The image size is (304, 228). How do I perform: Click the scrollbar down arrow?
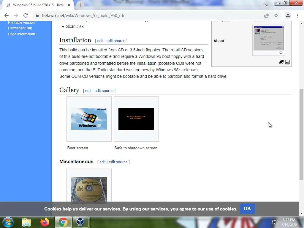click(x=302, y=214)
